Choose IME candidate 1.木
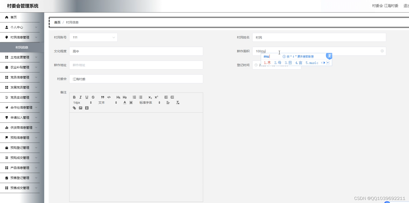 point(267,63)
